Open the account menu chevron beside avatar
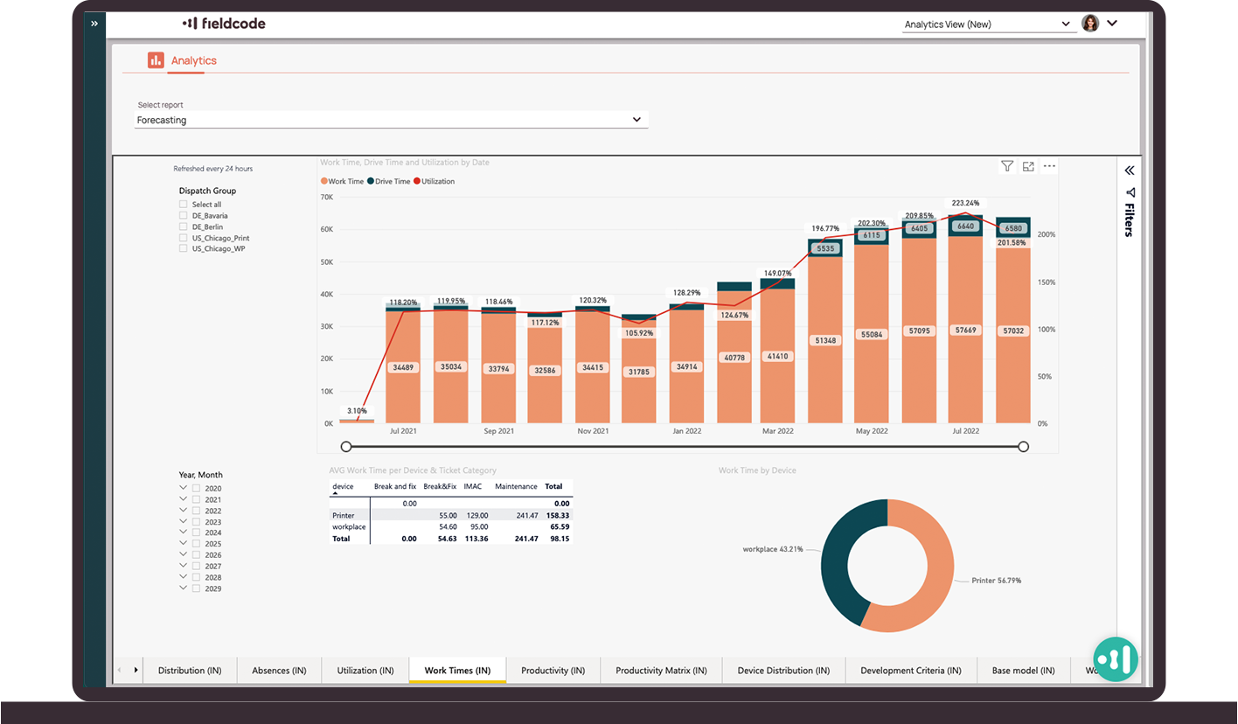The width and height of the screenshot is (1238, 724). pyautogui.click(x=1112, y=23)
